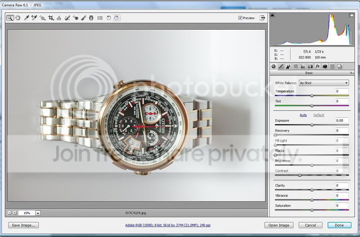Zoom in using the plus button
Image resolution: width=360 pixels, height=237 pixels.
[15, 213]
